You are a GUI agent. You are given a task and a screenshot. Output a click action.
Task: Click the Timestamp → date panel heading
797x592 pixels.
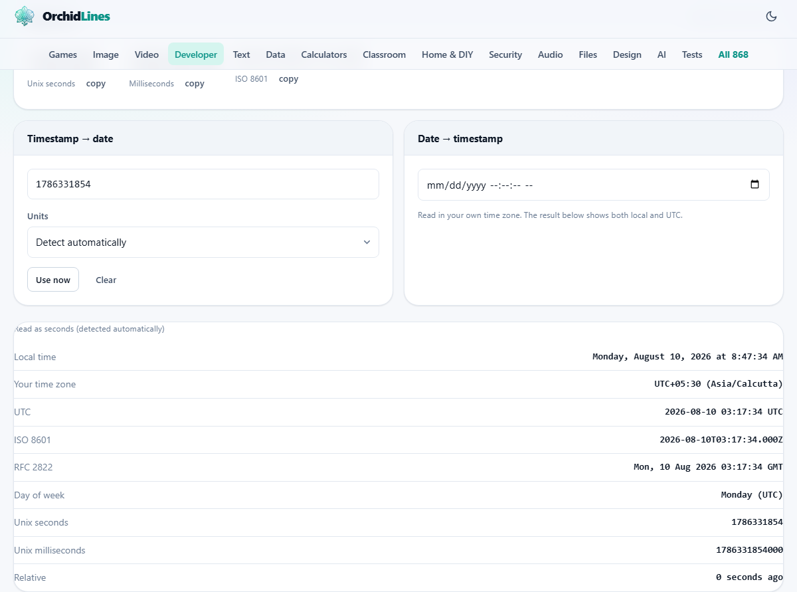(x=70, y=139)
